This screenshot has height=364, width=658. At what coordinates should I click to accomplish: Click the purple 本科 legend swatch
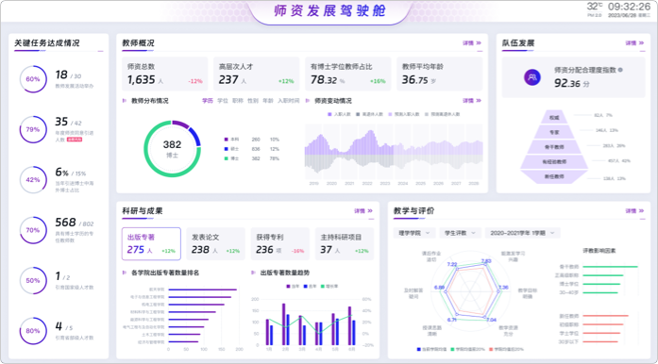click(227, 140)
